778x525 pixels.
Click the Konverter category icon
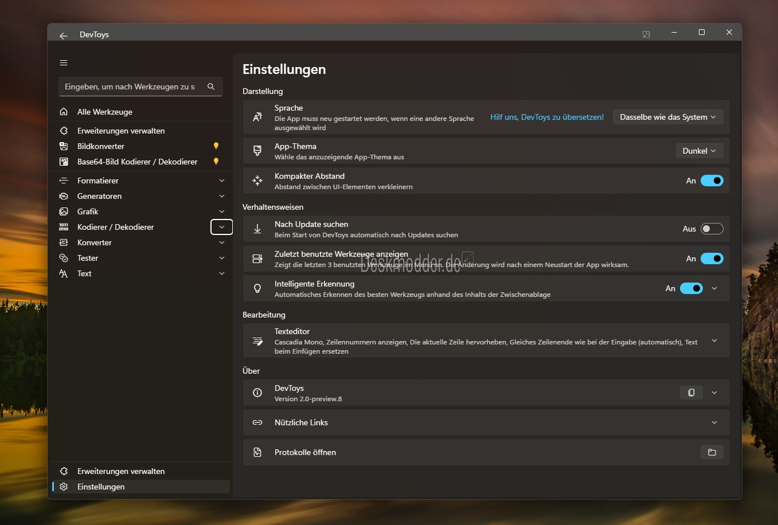coord(64,242)
